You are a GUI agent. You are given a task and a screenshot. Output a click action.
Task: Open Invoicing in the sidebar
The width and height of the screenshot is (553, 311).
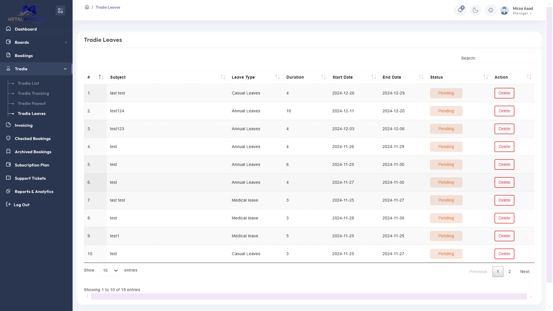[x=24, y=125]
